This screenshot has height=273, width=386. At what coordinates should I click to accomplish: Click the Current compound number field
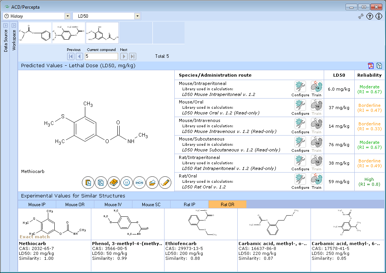[101, 56]
